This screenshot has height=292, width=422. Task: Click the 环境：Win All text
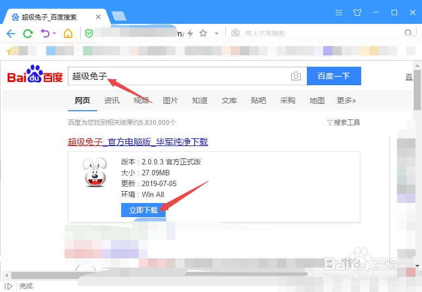click(143, 194)
